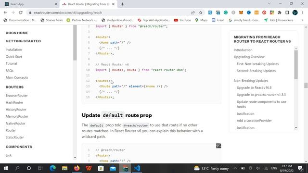This screenshot has width=308, height=173.
Task: Toggle the browser side panel icon
Action: [287, 12]
